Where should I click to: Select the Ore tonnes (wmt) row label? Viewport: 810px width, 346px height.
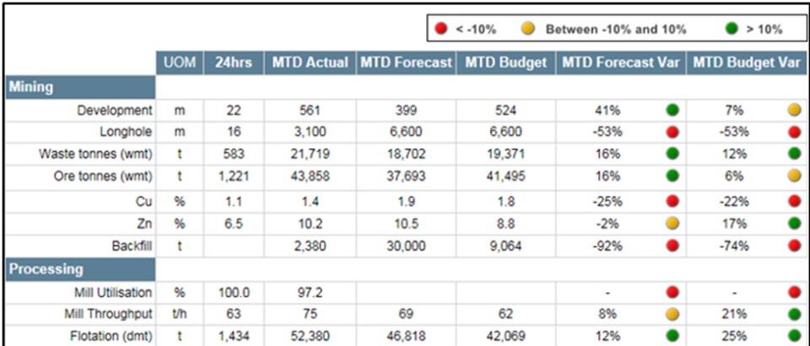coord(95,176)
